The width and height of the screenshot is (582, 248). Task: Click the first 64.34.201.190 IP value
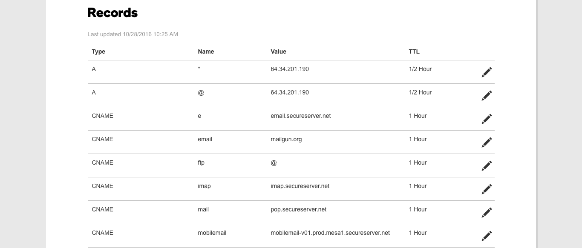pos(290,69)
